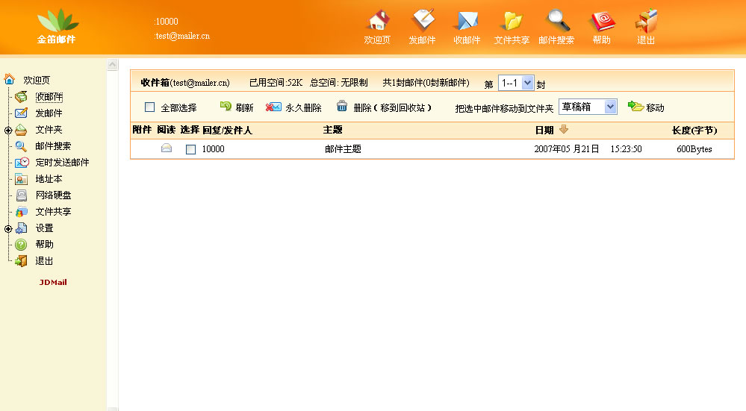Select 地址本 in the left sidebar

49,179
